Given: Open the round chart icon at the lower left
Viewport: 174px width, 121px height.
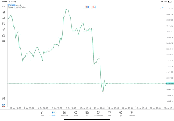Looking at the screenshot, I should (4, 99).
